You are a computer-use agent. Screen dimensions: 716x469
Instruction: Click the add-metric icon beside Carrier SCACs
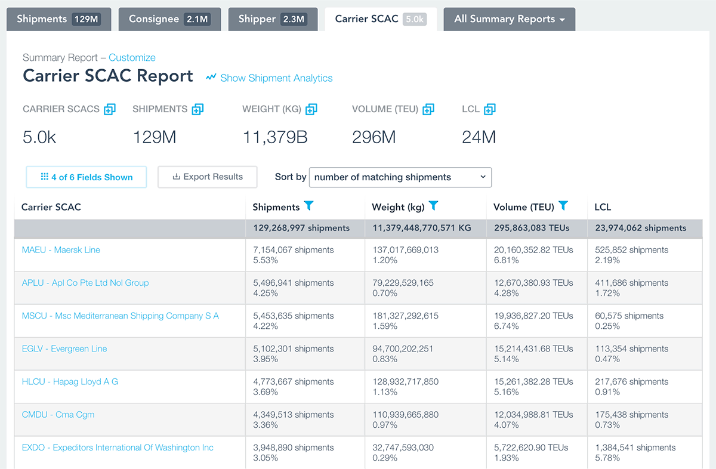[x=109, y=109]
